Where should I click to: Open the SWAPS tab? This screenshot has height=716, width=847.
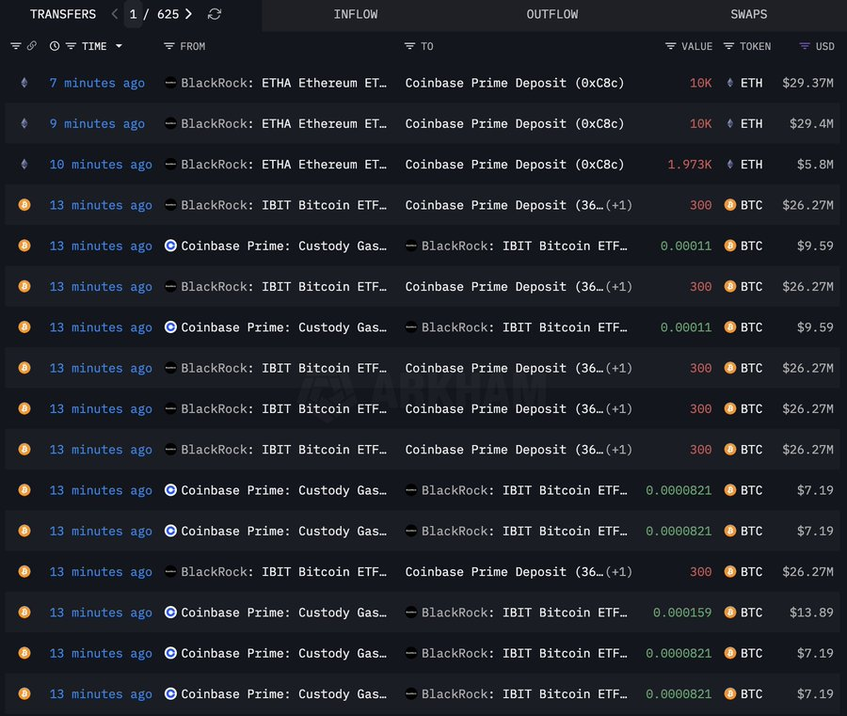click(748, 14)
